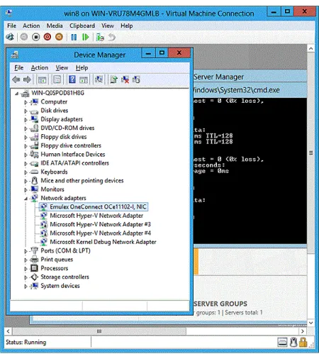Viewport: 319px width, 354px height.
Task: Select the Monitors category label
Action: 52,189
